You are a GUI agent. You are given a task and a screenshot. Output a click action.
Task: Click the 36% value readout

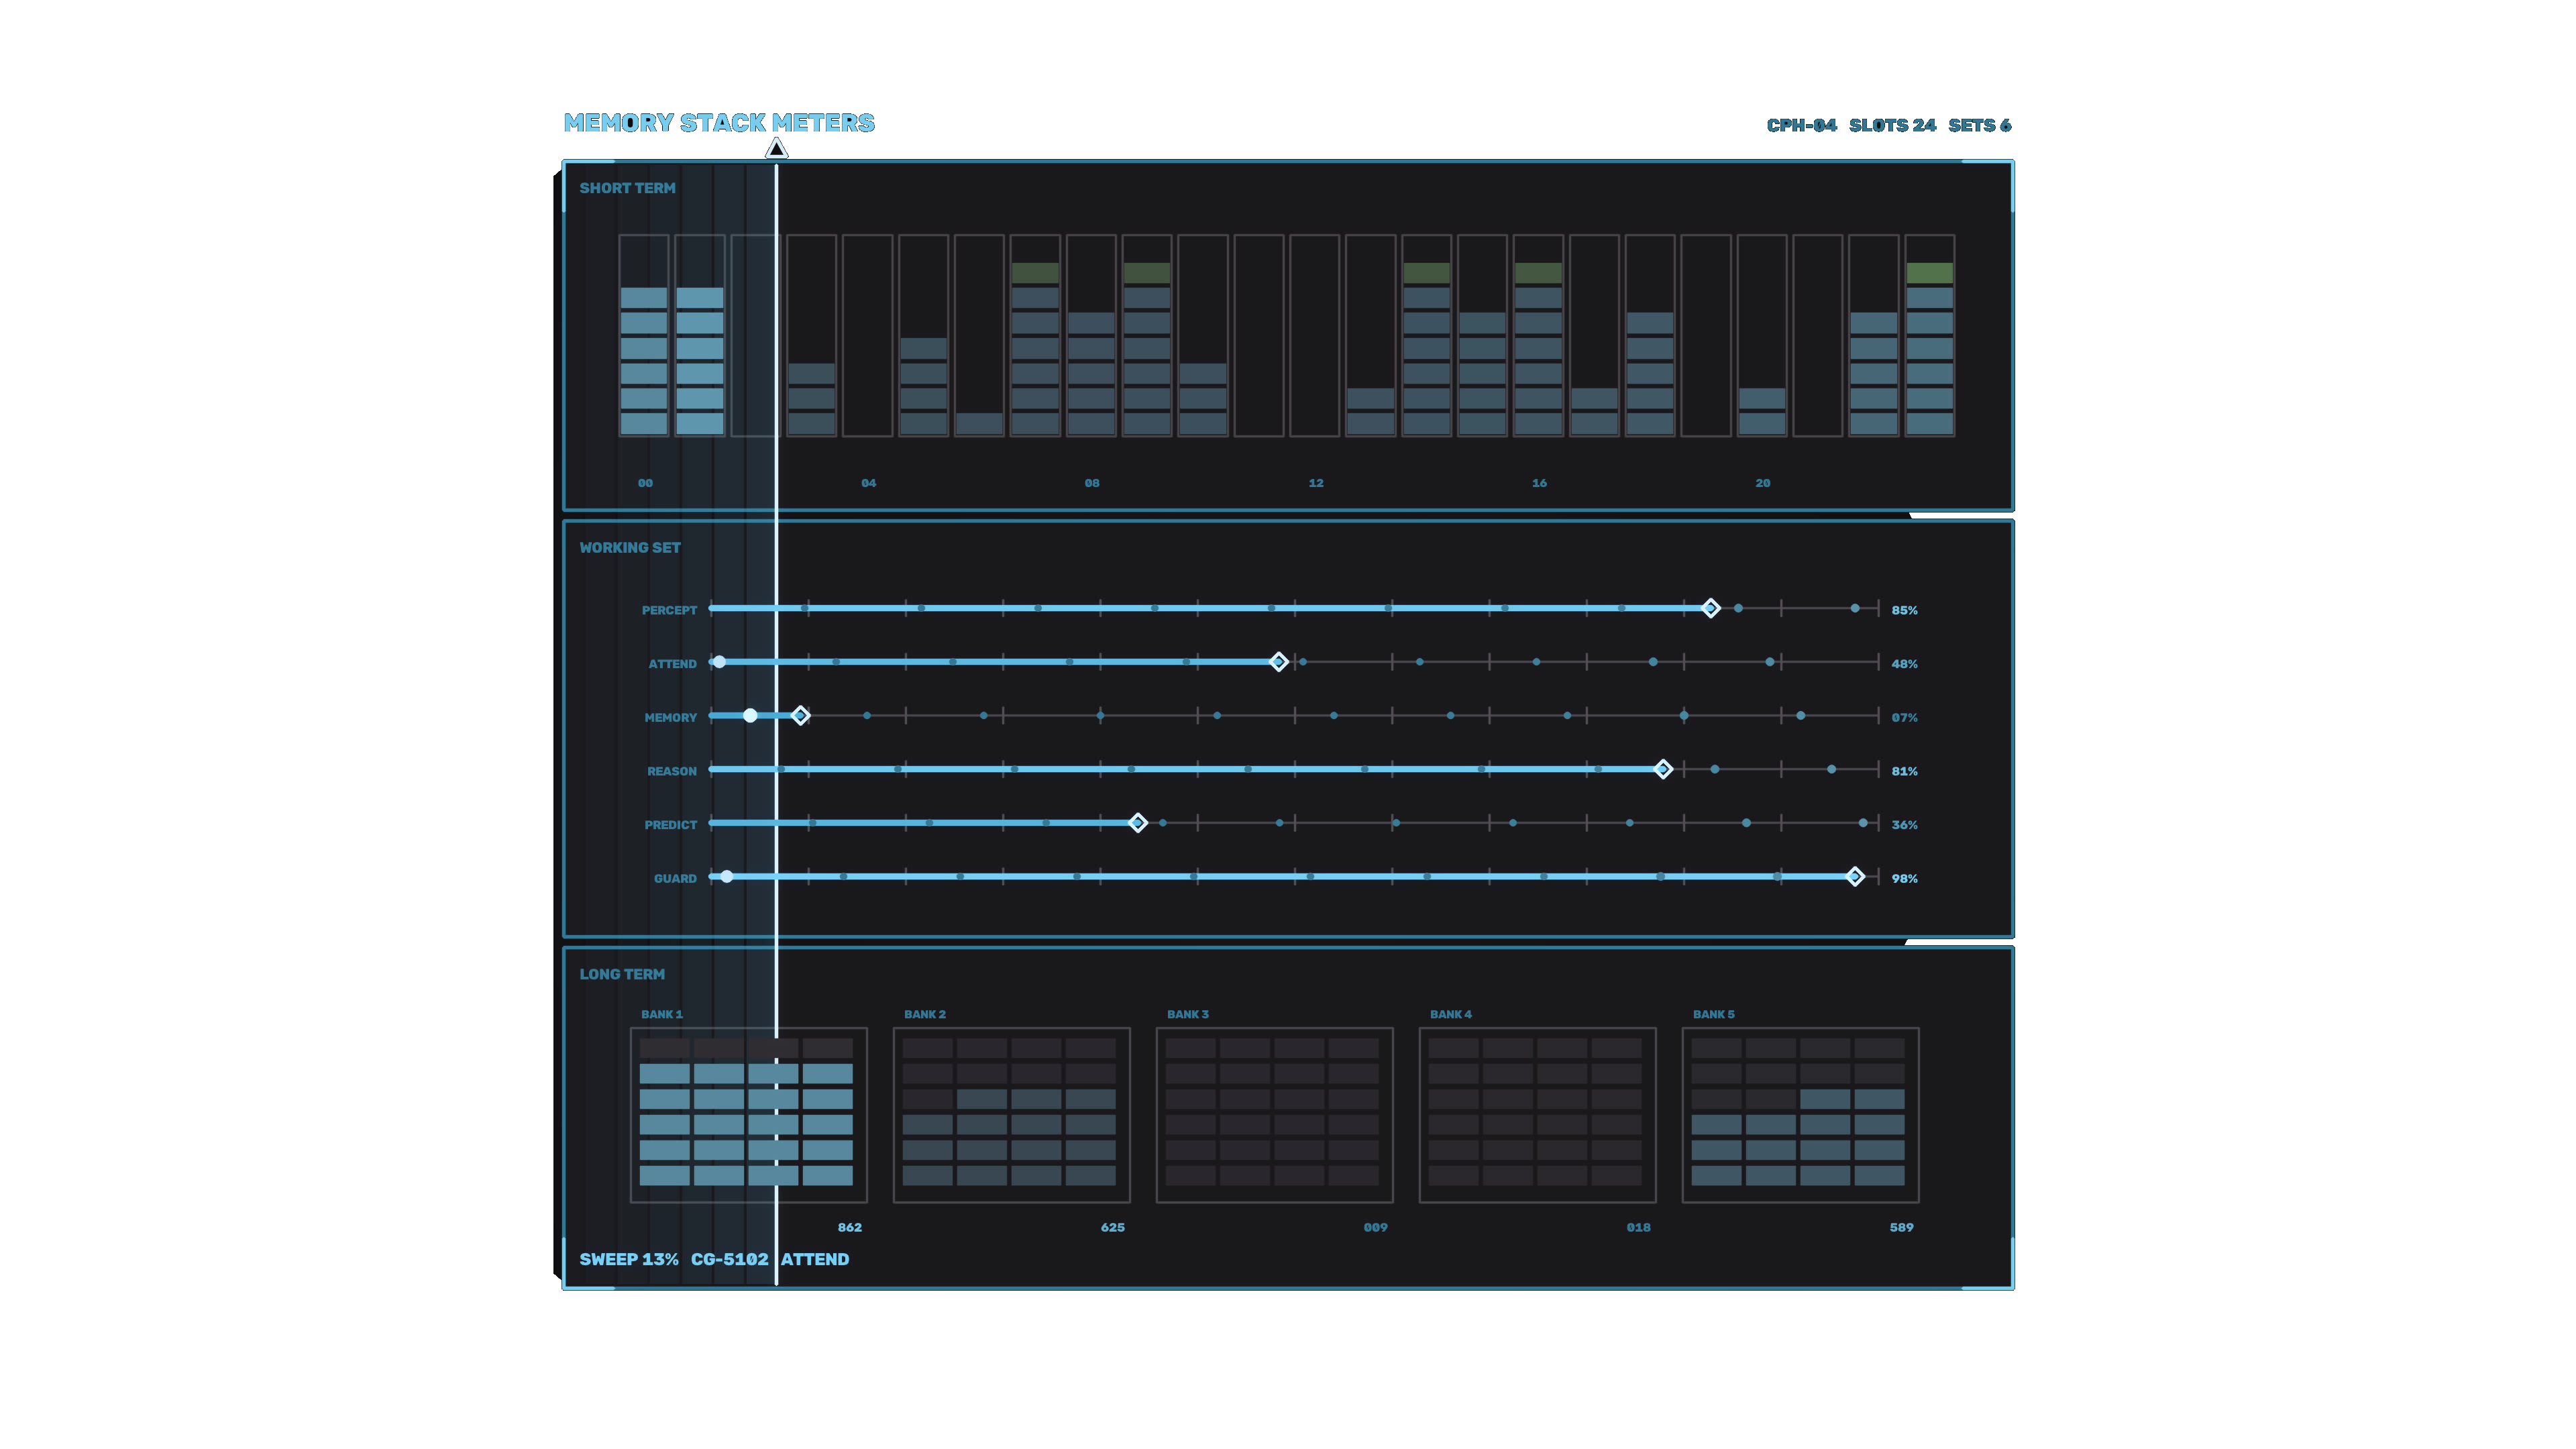(x=1904, y=825)
